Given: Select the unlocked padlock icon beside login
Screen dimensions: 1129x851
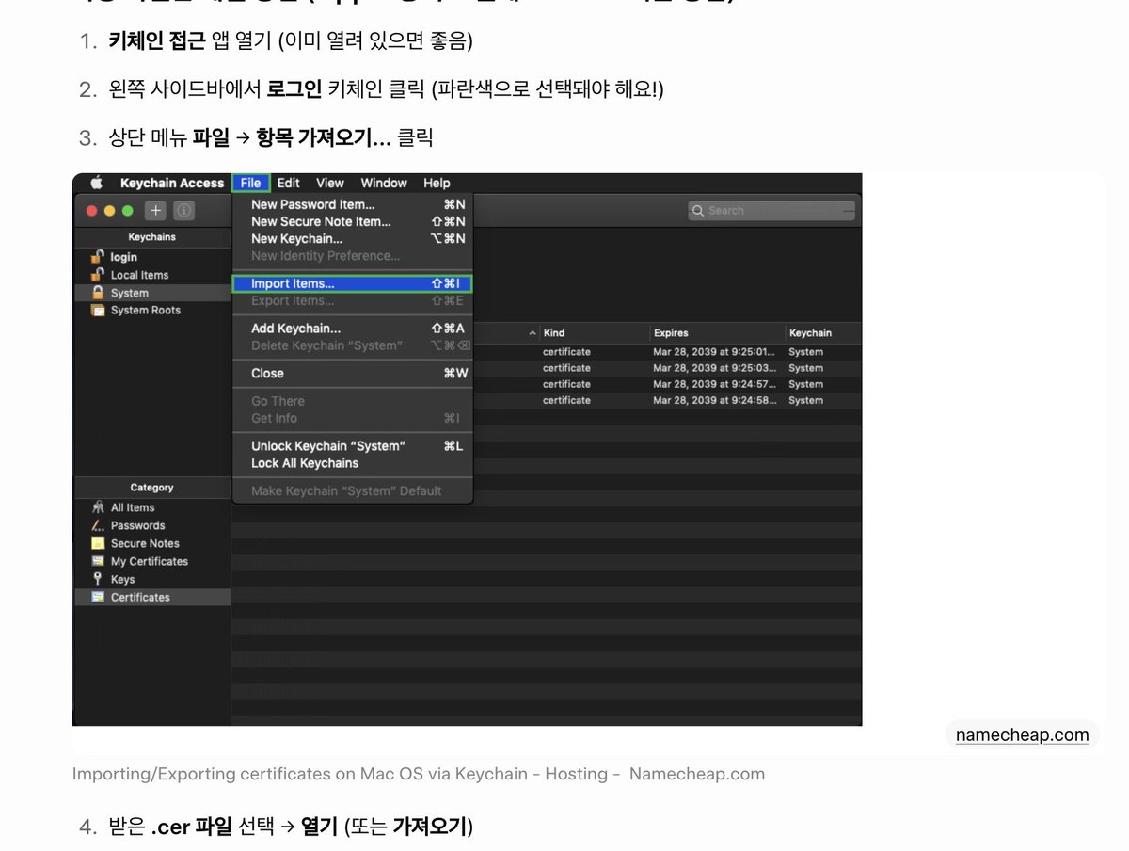Looking at the screenshot, I should coord(97,256).
